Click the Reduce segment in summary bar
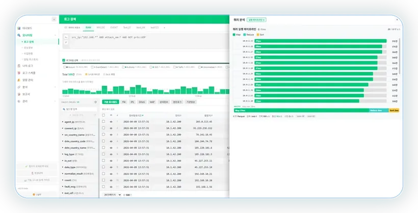The image size is (418, 213). (x=379, y=111)
